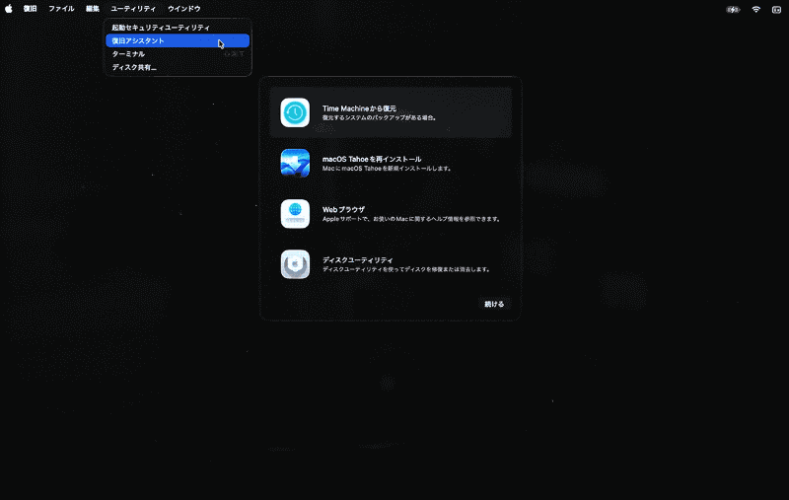Viewport: 789px width, 500px height.
Task: Choose ディスク共有… from the menu
Action: pyautogui.click(x=178, y=67)
